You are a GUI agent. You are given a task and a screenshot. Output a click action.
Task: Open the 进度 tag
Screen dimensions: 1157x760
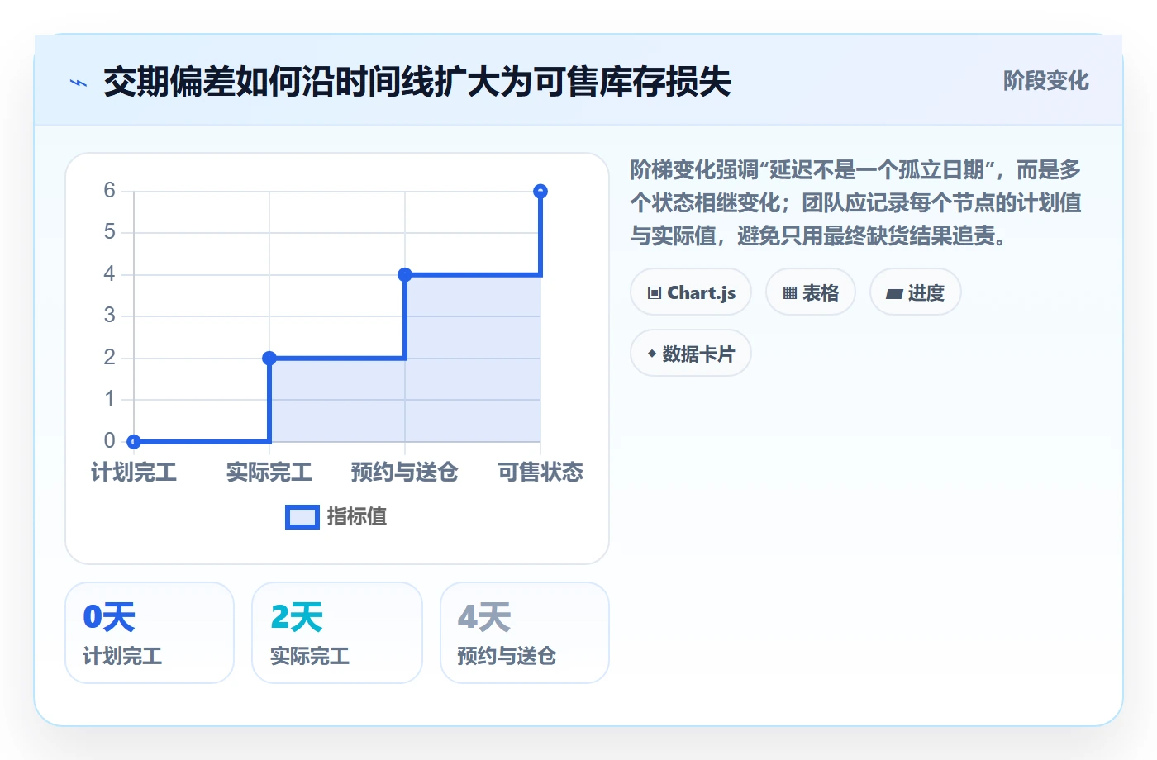coord(916,292)
